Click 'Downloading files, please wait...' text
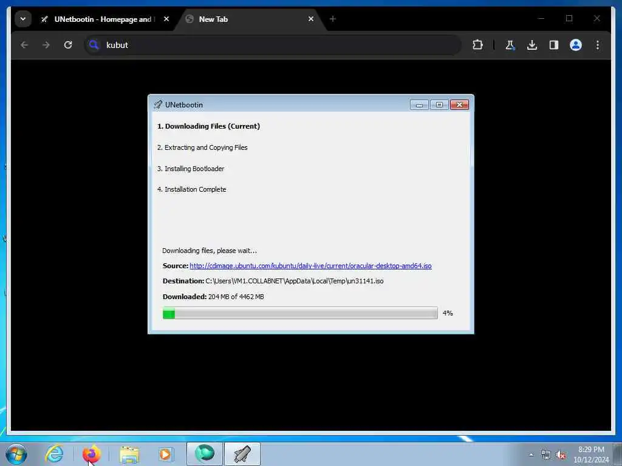 click(210, 251)
